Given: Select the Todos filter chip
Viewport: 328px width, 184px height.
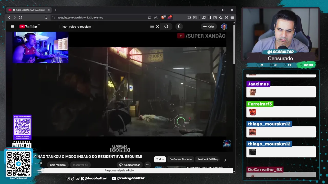Looking at the screenshot, I should click(x=160, y=159).
